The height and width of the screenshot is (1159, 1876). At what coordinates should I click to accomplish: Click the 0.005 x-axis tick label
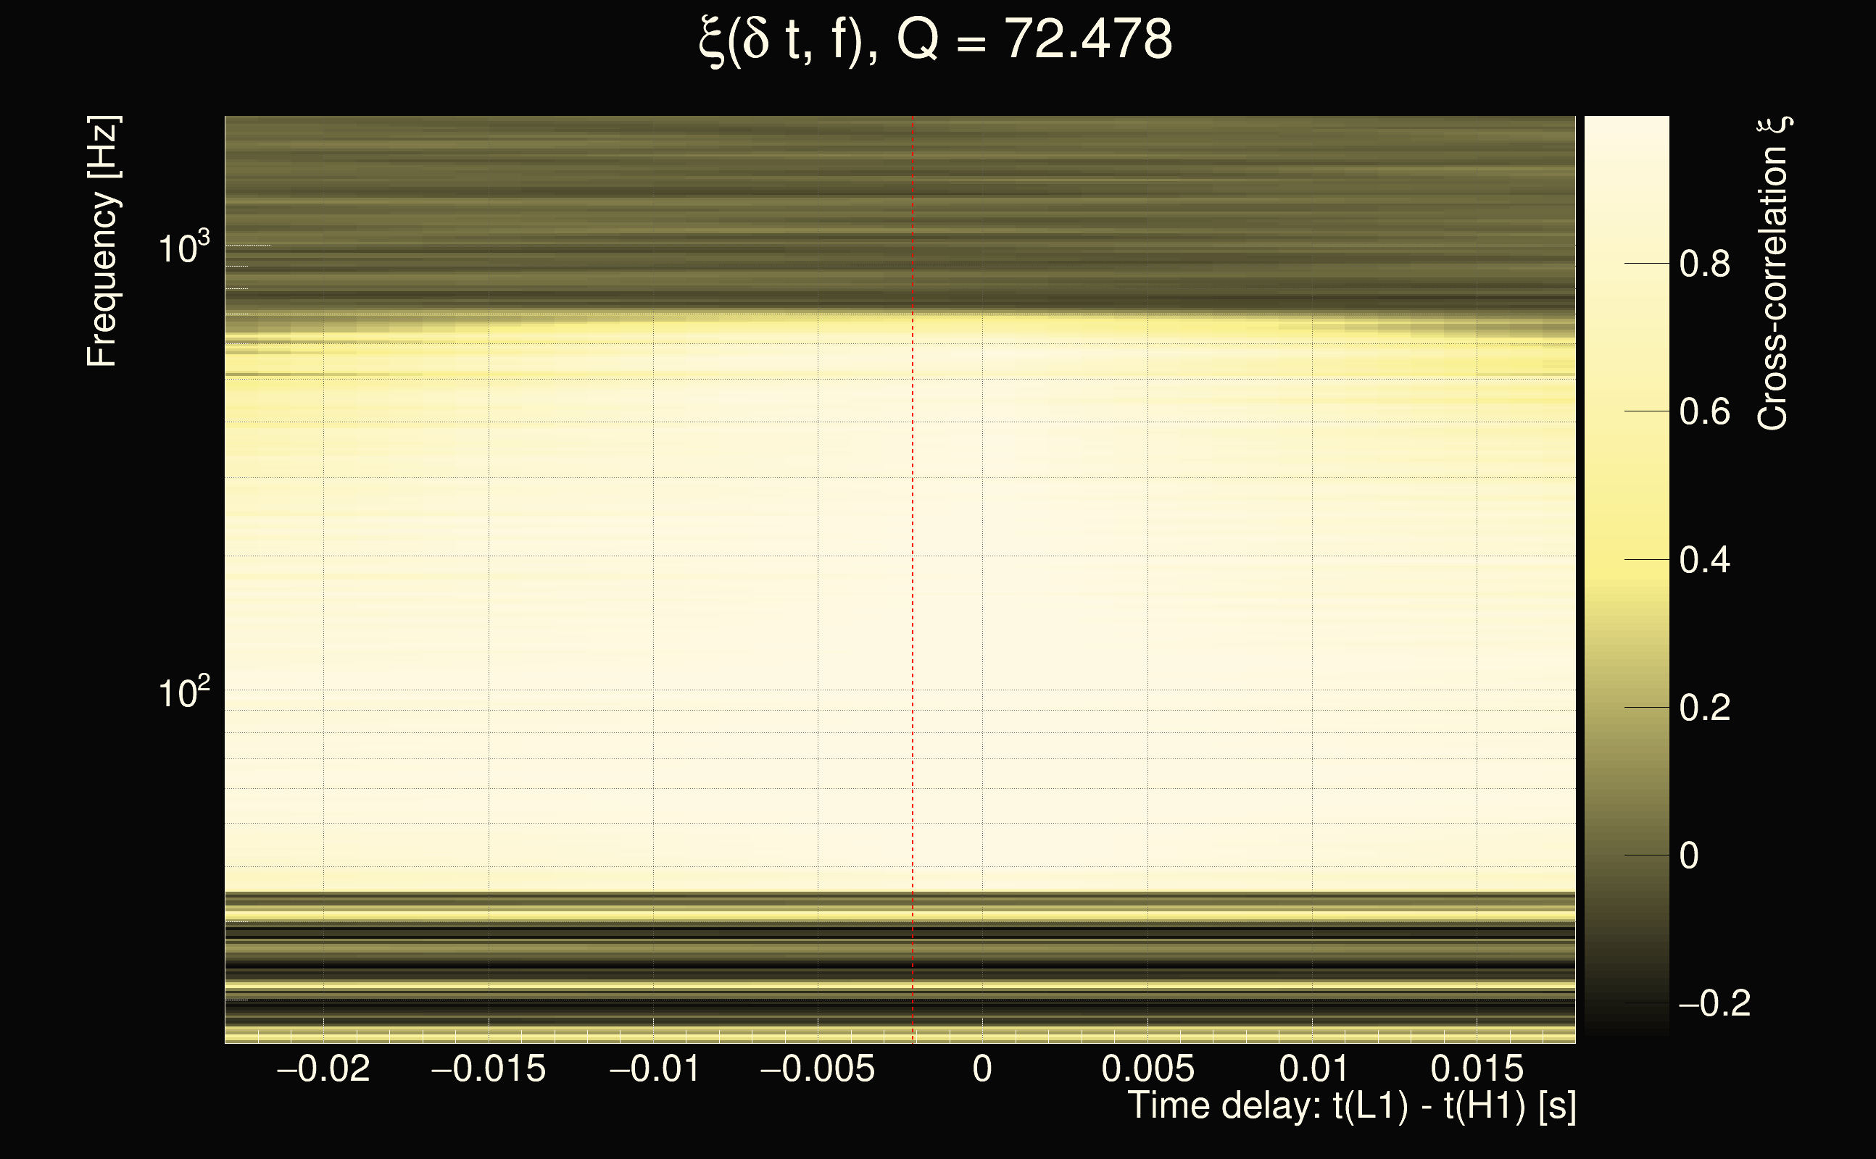click(x=1147, y=1068)
